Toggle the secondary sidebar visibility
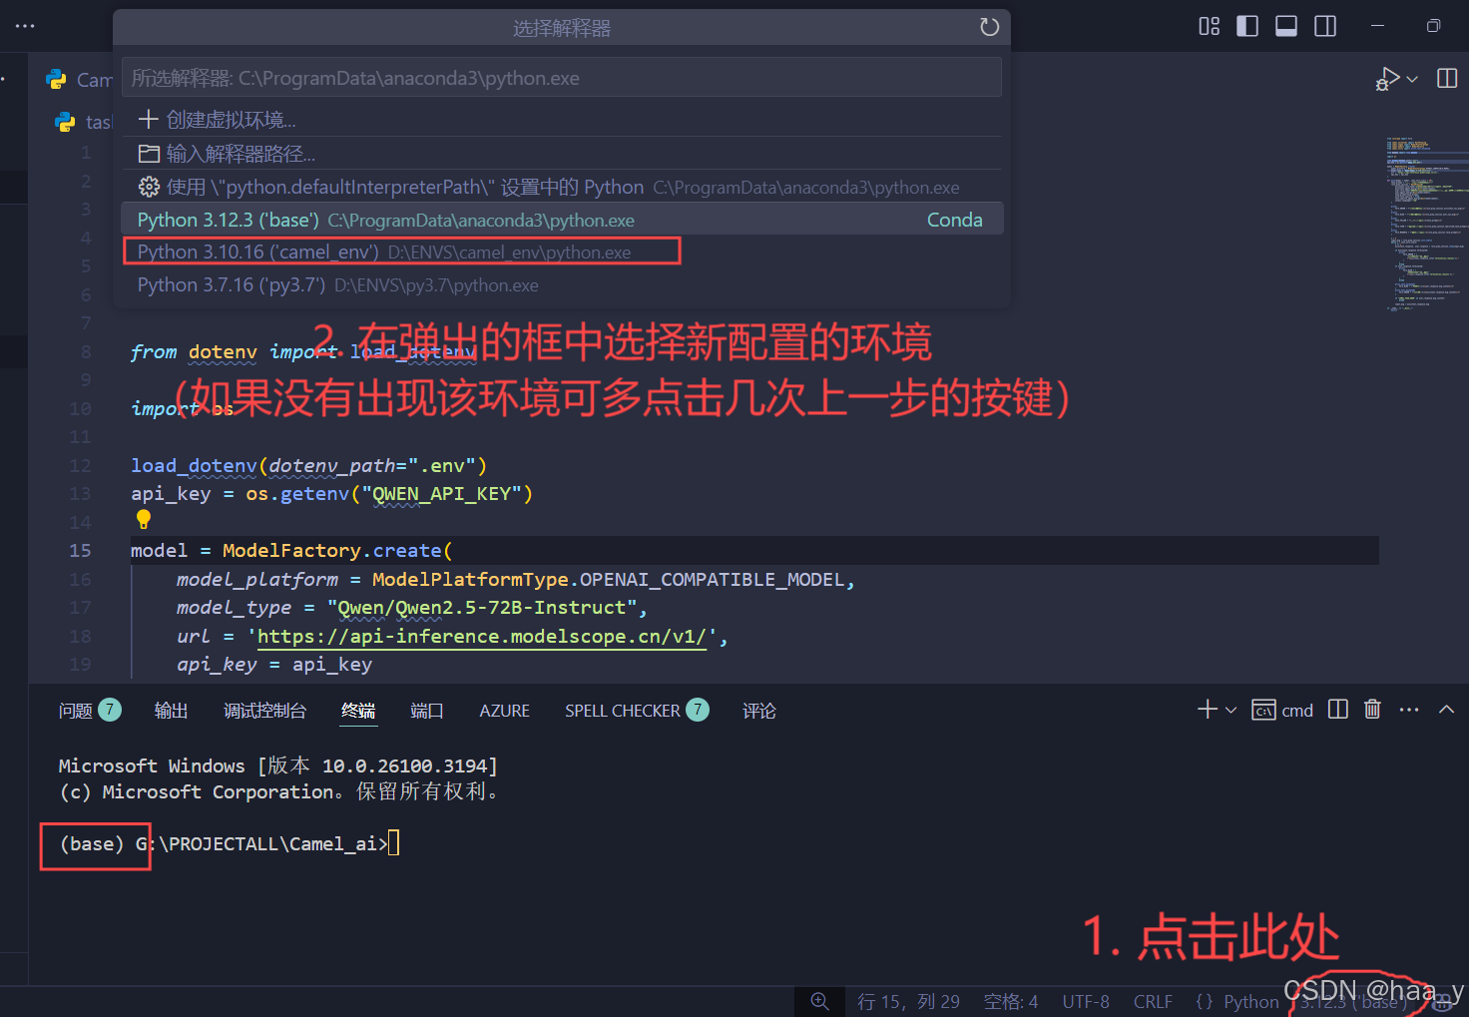Image resolution: width=1469 pixels, height=1017 pixels. pyautogui.click(x=1325, y=27)
